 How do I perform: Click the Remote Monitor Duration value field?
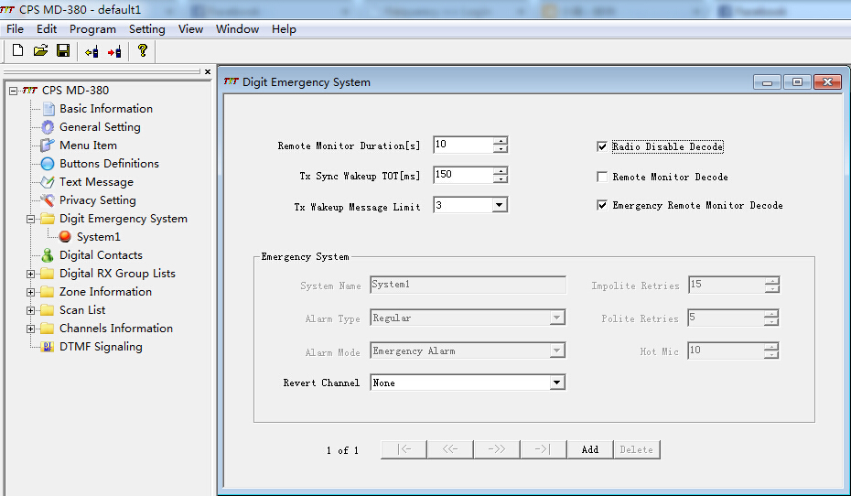464,145
